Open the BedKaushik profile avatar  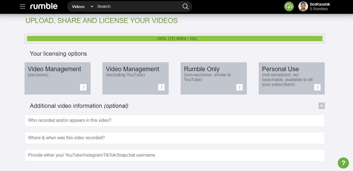[x=303, y=6]
